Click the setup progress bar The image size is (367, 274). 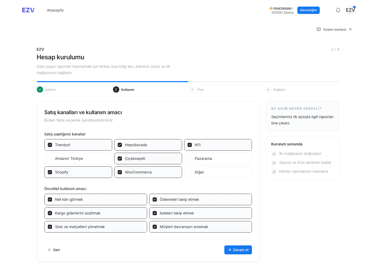tap(188, 82)
